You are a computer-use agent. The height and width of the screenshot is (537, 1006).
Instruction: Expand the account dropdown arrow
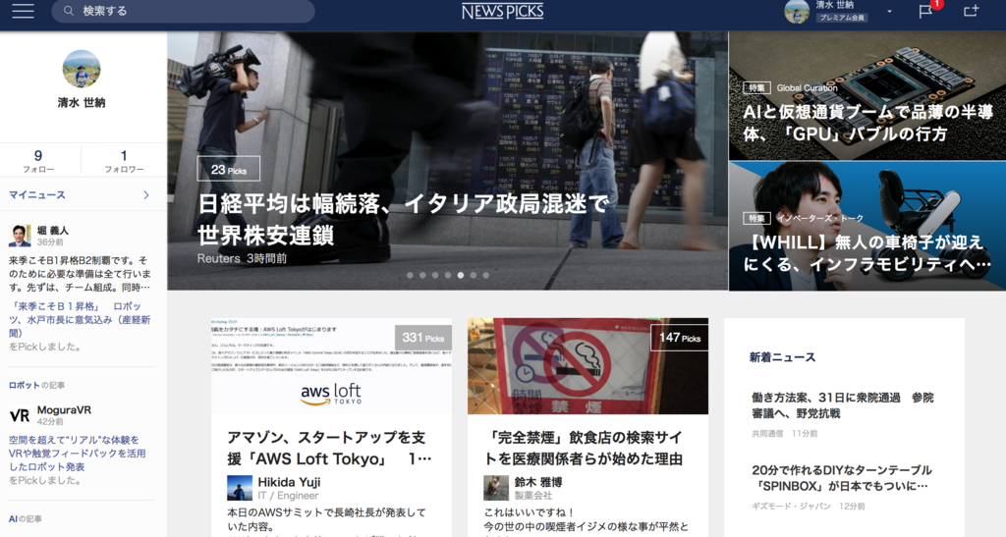coord(889,12)
